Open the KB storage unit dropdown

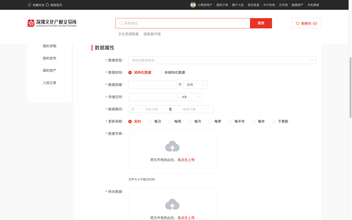click(190, 97)
